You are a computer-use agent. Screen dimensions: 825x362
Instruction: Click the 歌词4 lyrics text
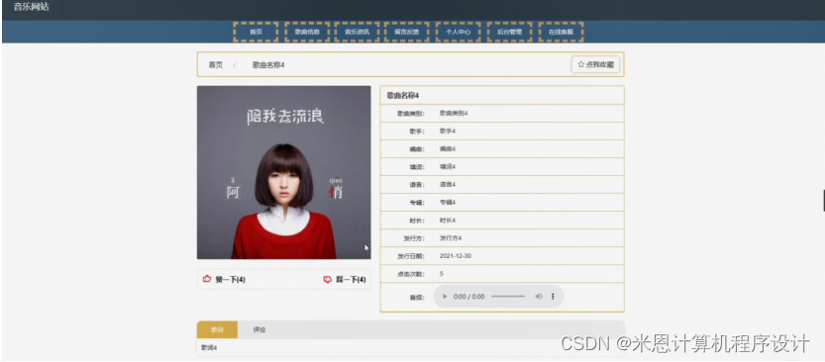[209, 348]
